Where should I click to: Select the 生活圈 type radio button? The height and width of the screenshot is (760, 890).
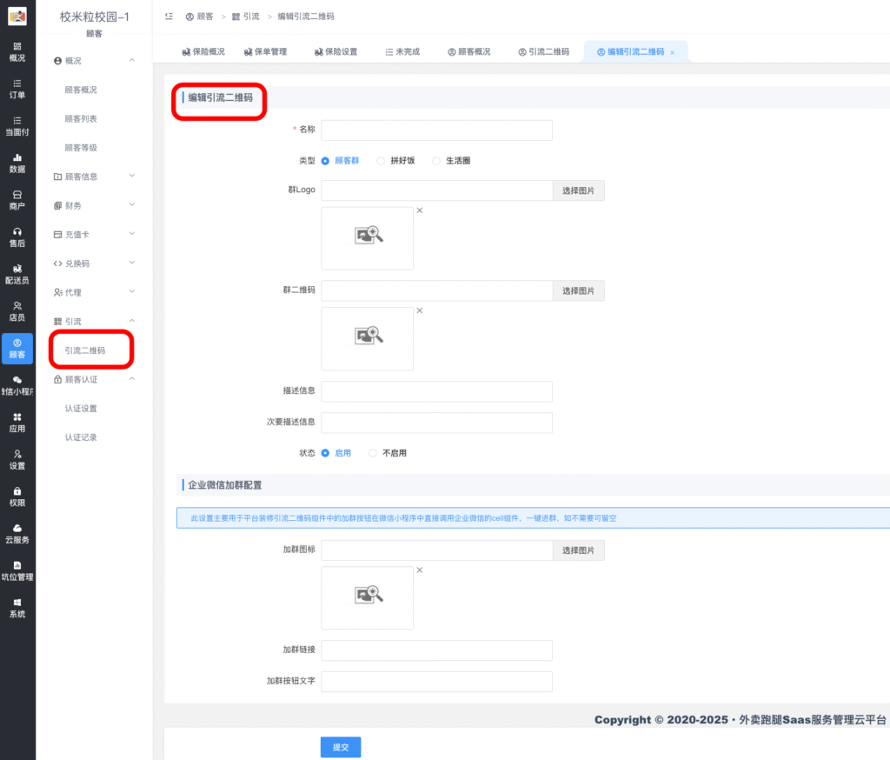click(436, 161)
